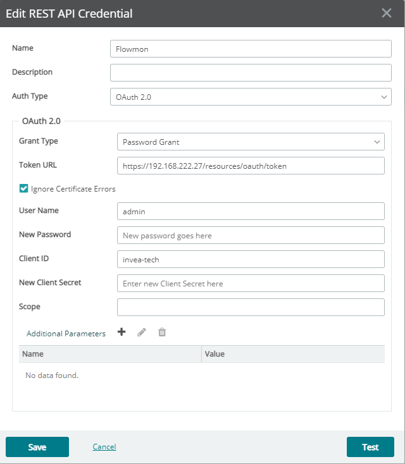Focus the New Password input box
405x464 pixels.
click(x=251, y=235)
